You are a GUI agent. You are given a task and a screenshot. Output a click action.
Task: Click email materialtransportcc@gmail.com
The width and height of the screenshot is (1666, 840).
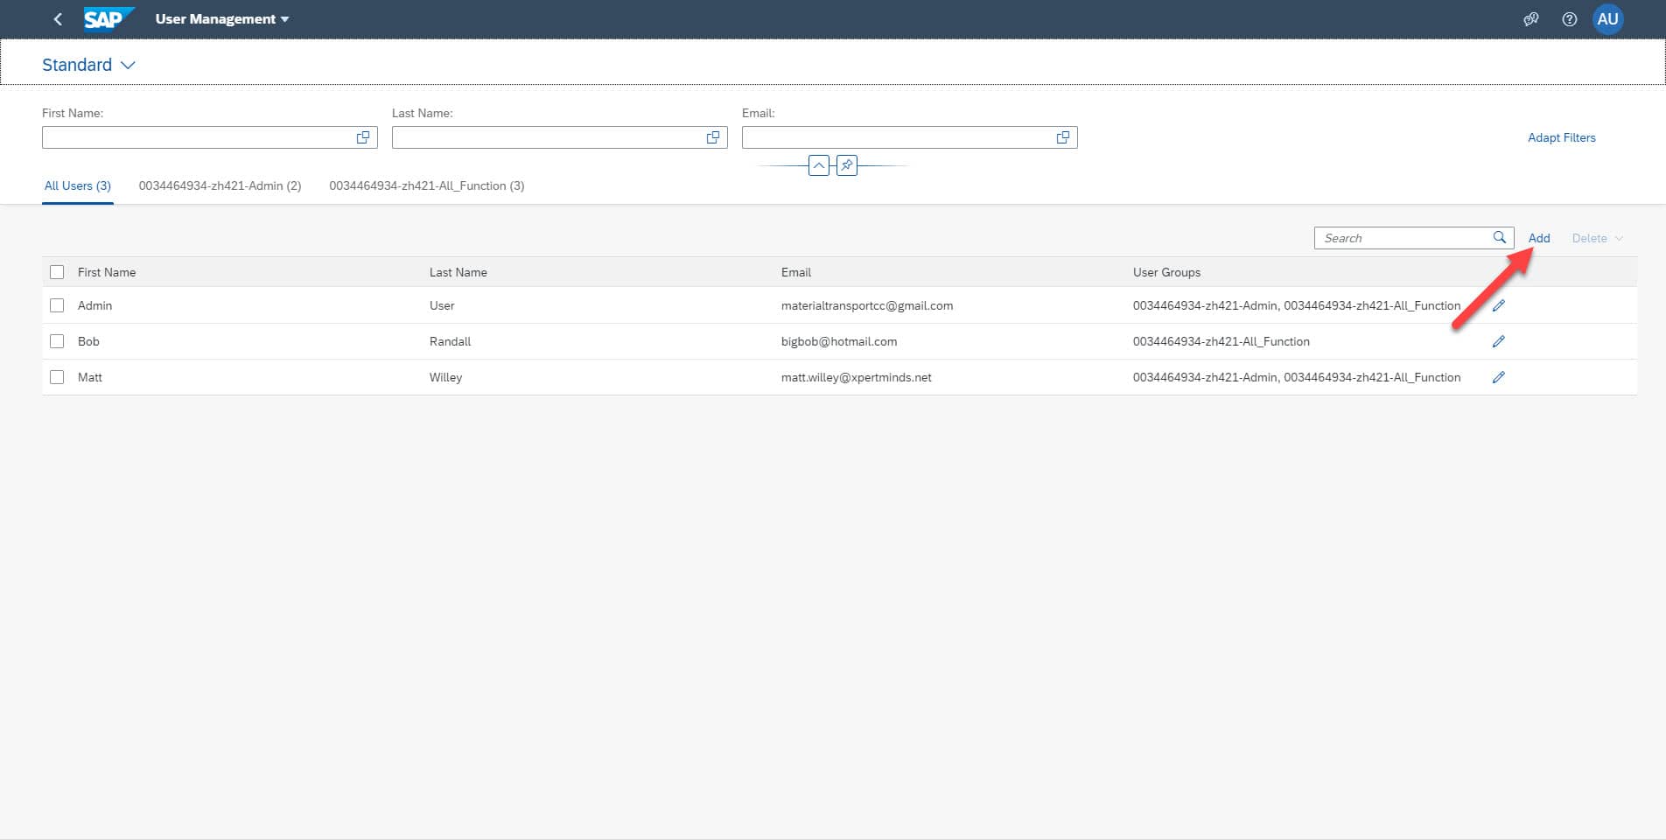867,305
